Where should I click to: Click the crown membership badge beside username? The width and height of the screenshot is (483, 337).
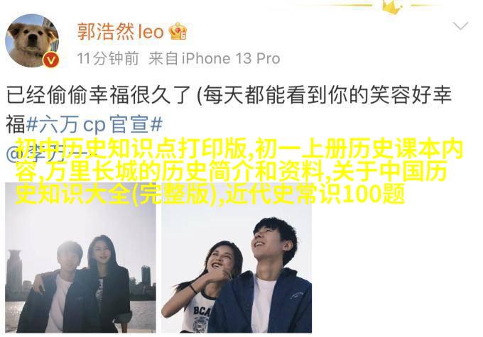point(178,31)
